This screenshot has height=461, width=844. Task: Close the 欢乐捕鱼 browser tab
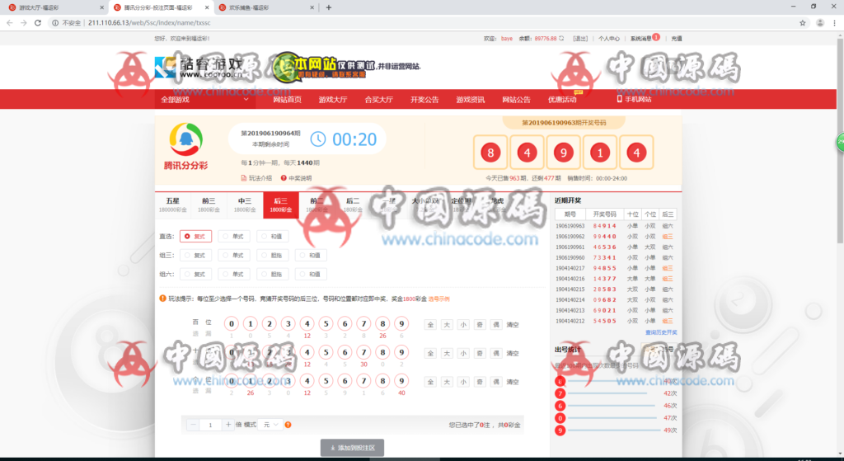pos(312,7)
